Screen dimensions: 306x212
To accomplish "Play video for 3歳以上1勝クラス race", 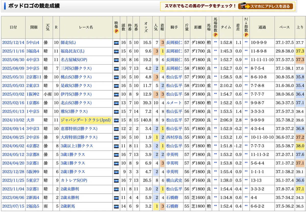I will [x=116, y=146].
